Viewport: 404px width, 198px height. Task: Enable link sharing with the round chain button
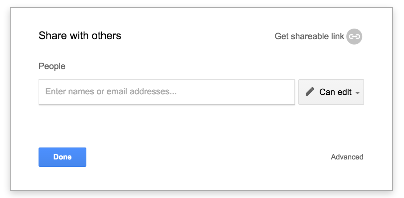354,36
